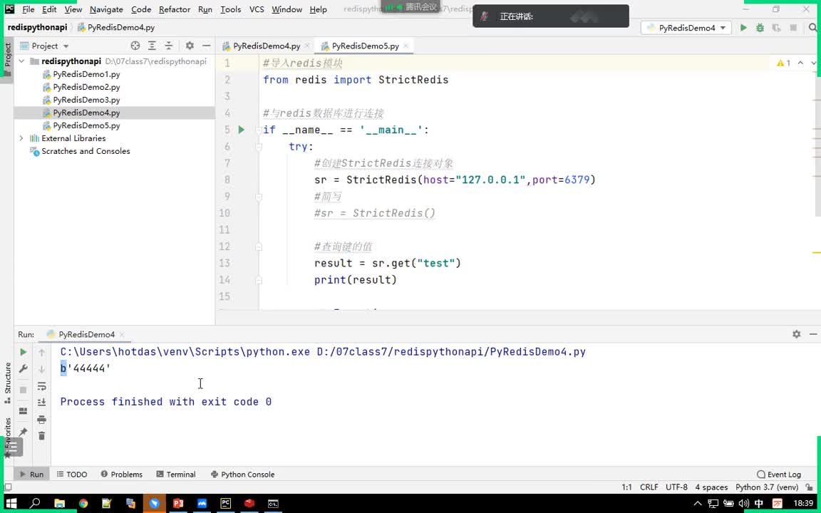Change UTF-8 file encoding
The height and width of the screenshot is (513, 821).
pos(676,487)
